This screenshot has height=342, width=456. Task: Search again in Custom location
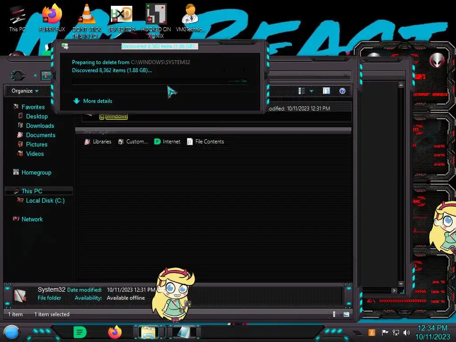click(133, 142)
